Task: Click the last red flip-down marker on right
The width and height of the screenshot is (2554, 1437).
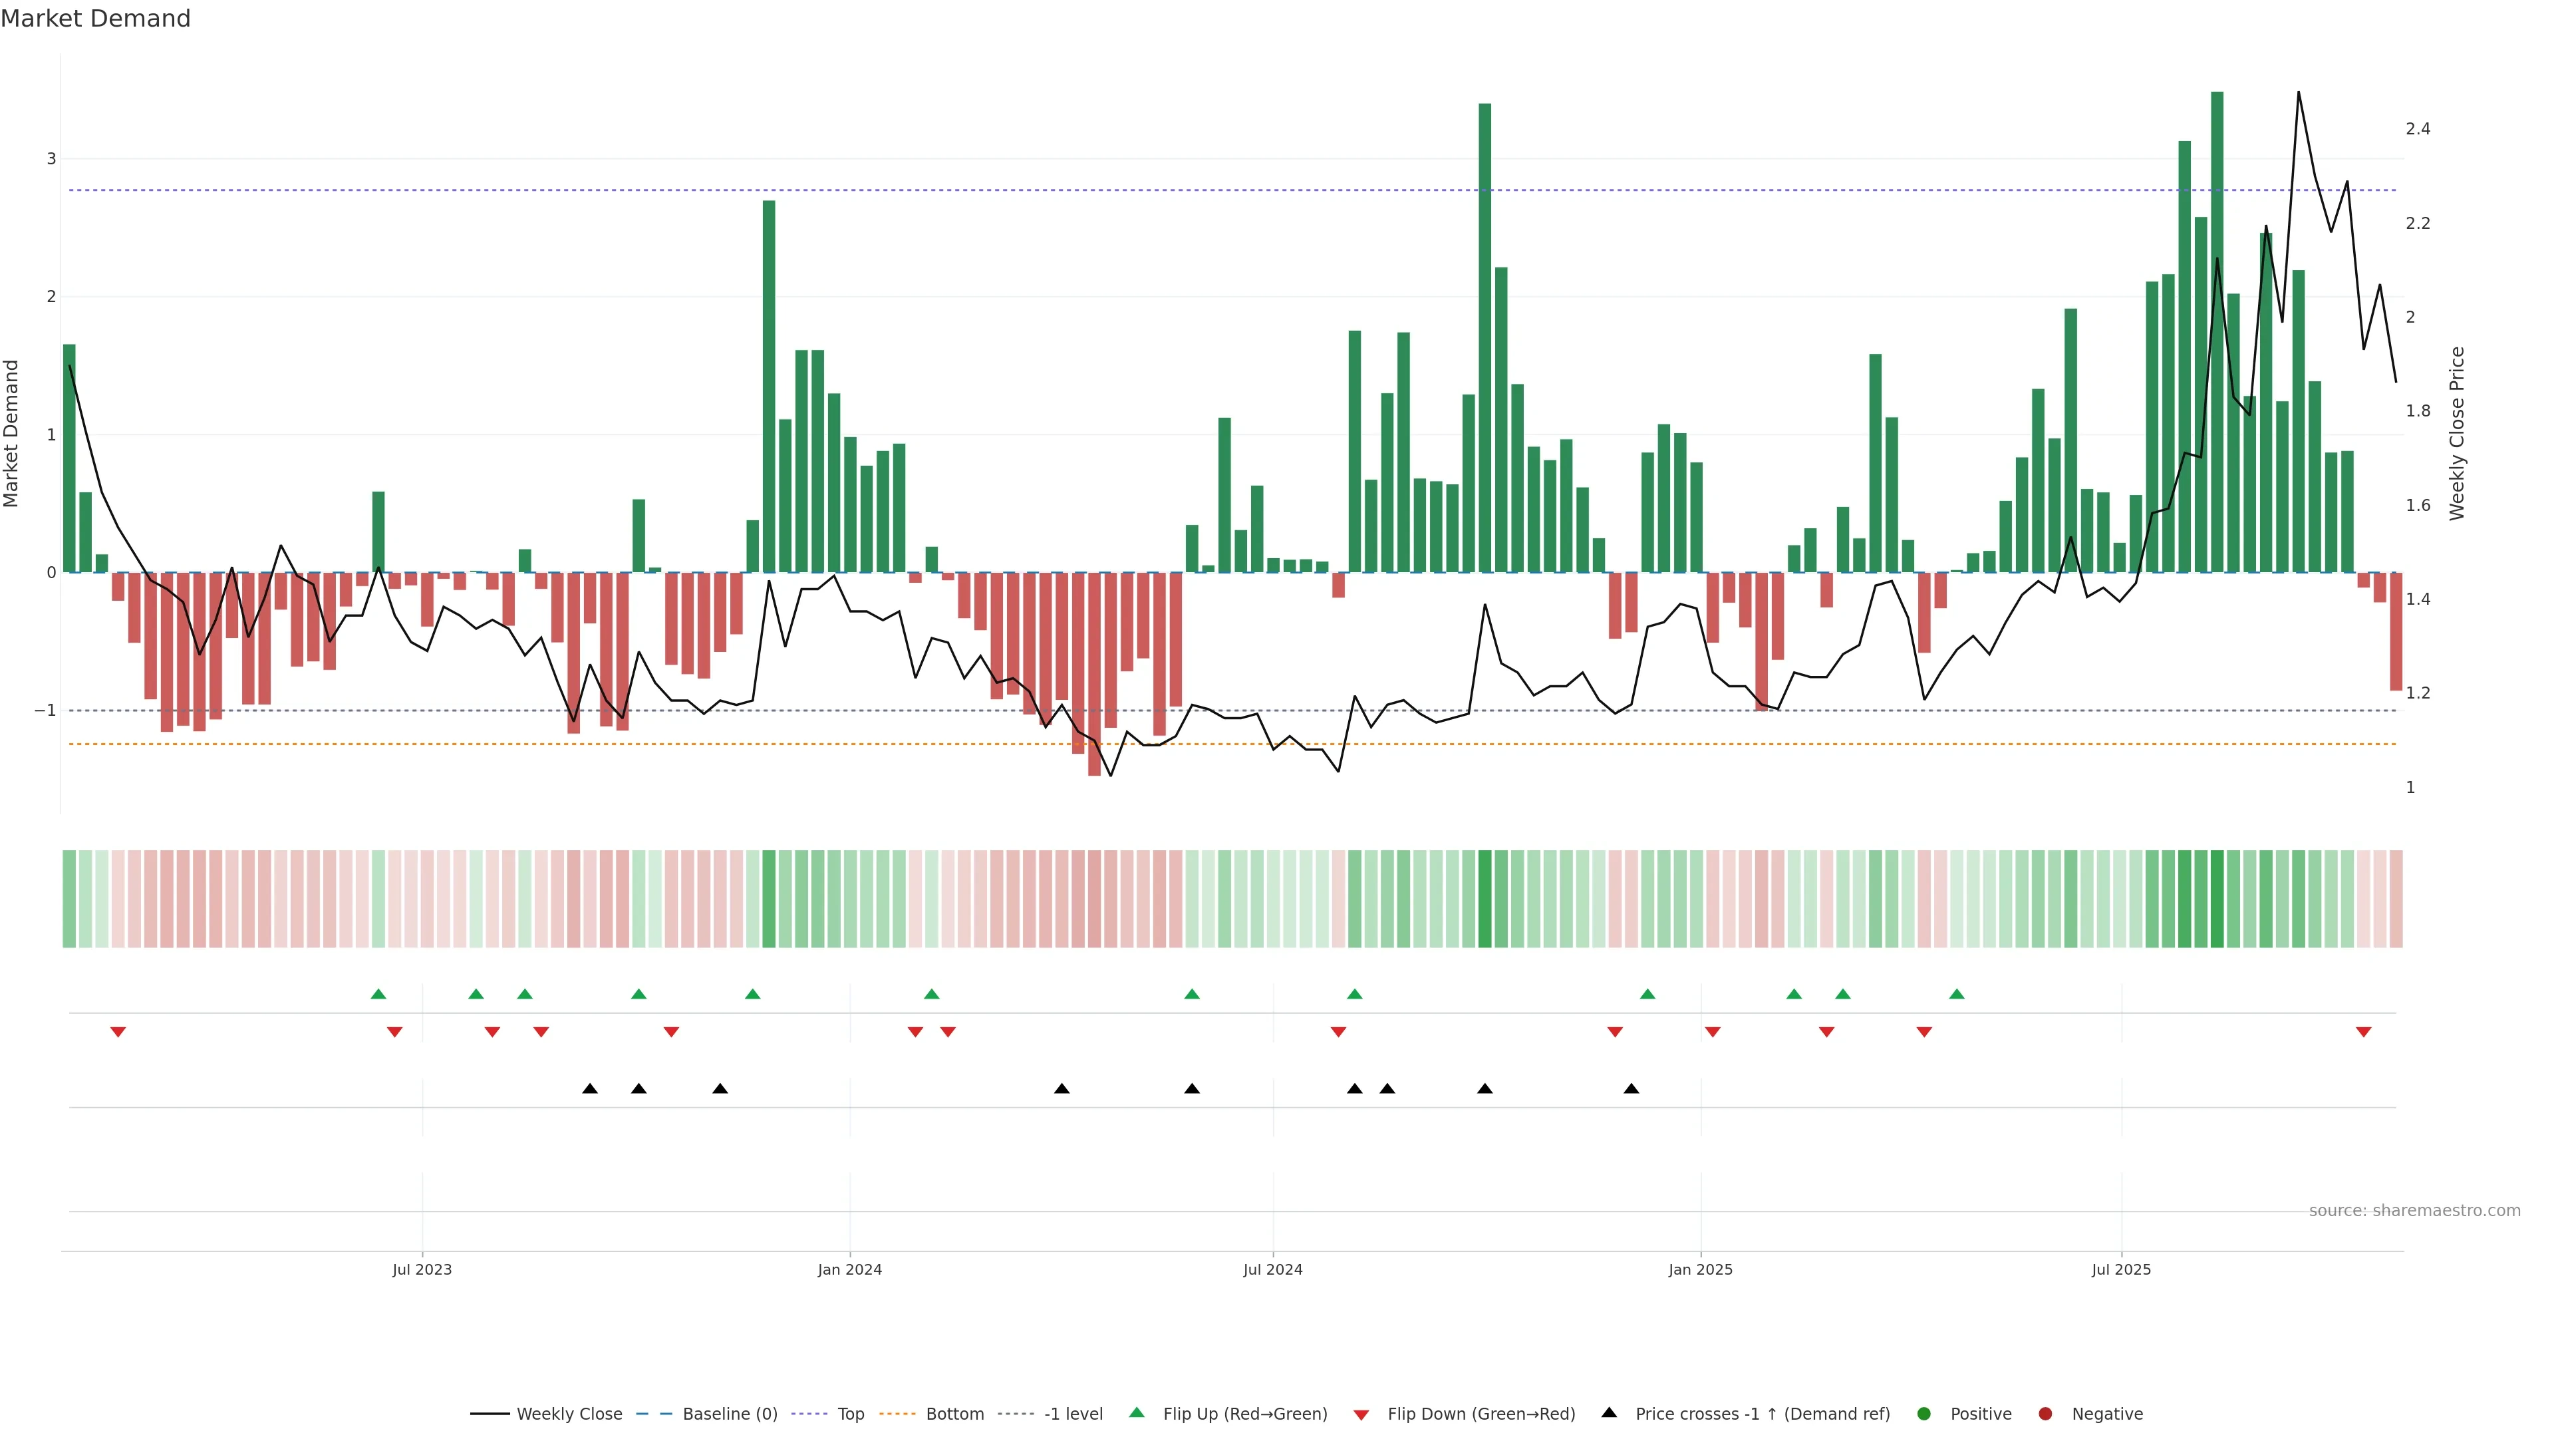Action: (x=2364, y=1033)
